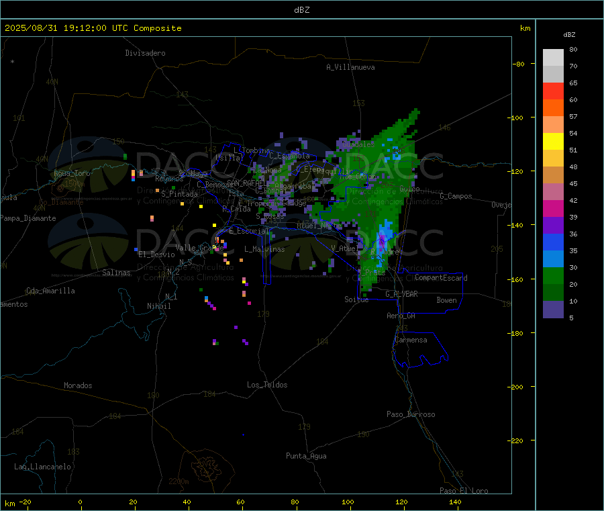Screen dimensions: 604x511
Task: Click the blue echo cell near Guadales
Action: pos(397,153)
